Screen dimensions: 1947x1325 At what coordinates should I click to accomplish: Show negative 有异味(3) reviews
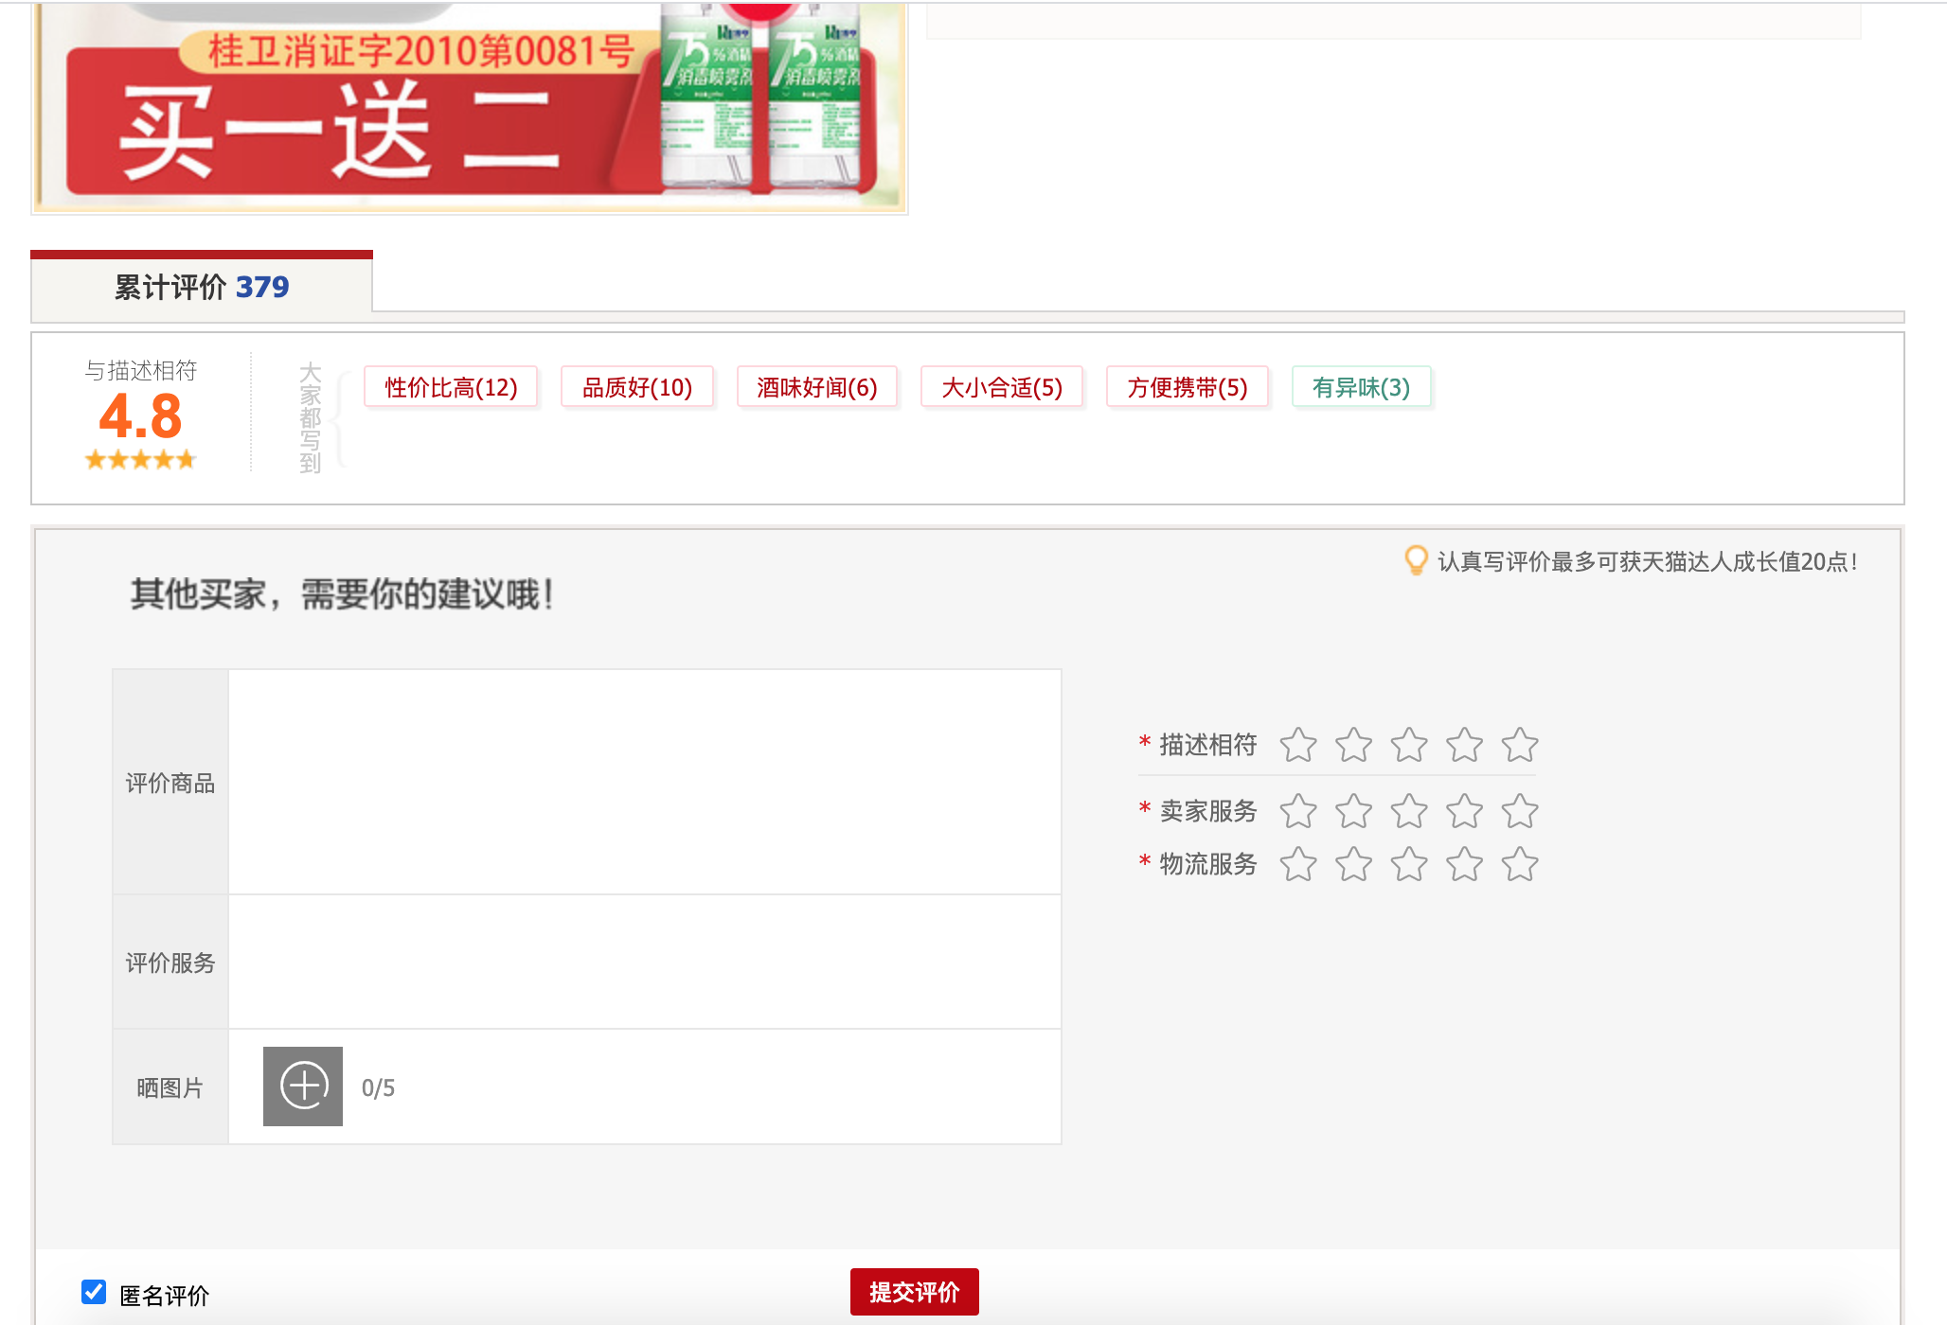coord(1361,387)
